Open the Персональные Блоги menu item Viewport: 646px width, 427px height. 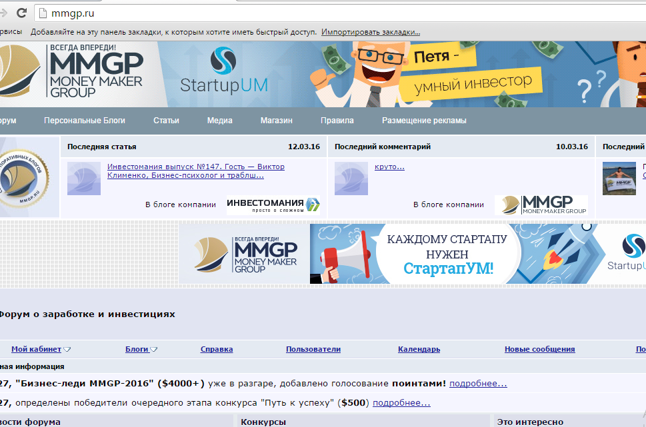point(85,121)
